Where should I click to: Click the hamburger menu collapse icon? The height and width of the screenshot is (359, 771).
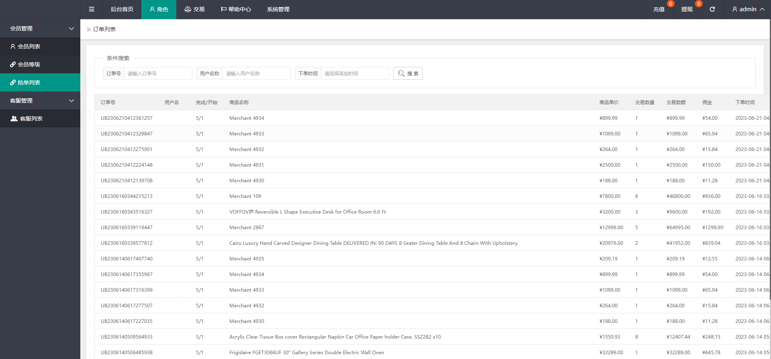(x=92, y=9)
